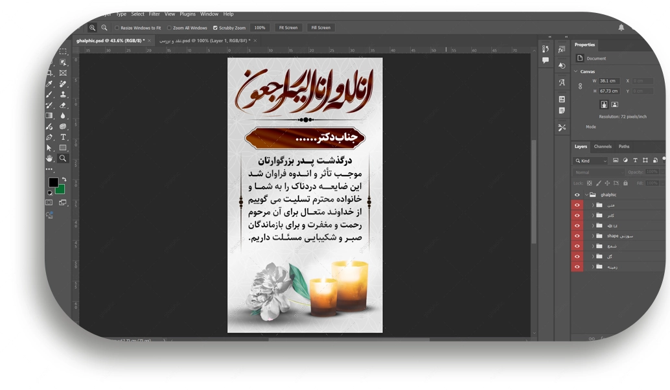Select the Hand tool
The width and height of the screenshot is (670, 390).
49,159
